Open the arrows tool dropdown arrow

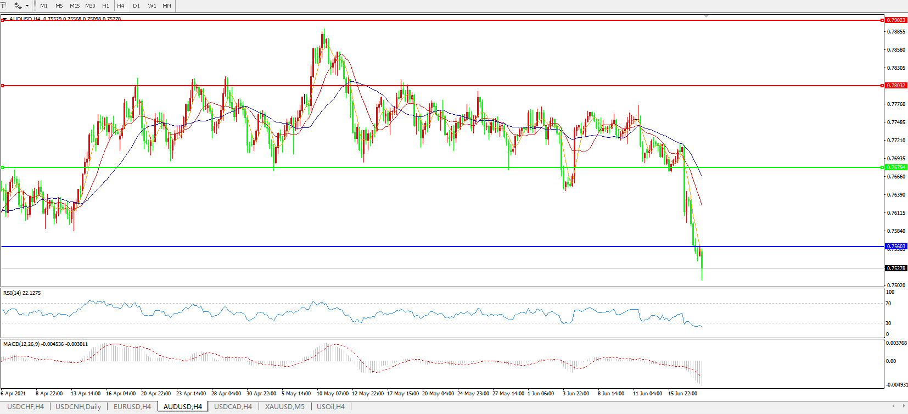pyautogui.click(x=27, y=6)
